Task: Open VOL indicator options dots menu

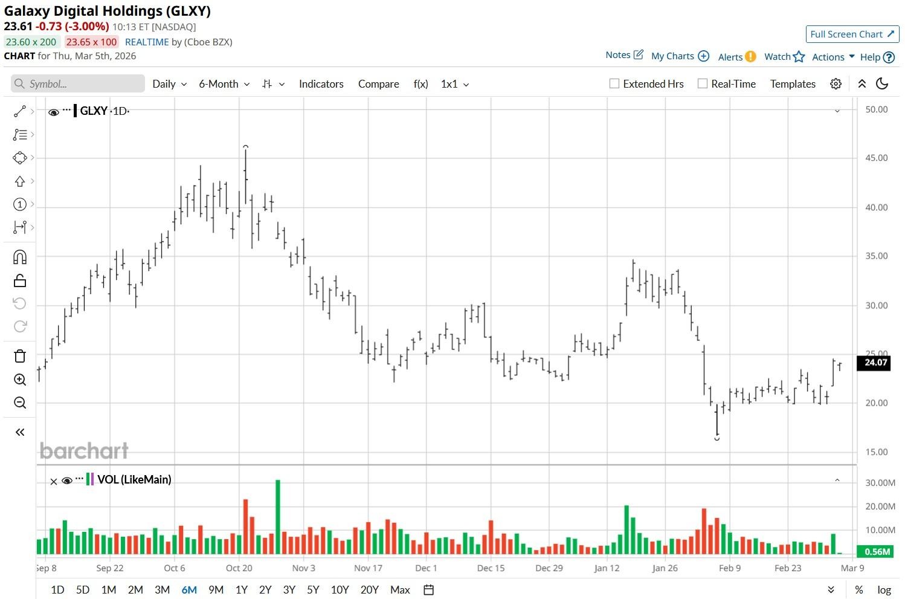Action: click(80, 479)
